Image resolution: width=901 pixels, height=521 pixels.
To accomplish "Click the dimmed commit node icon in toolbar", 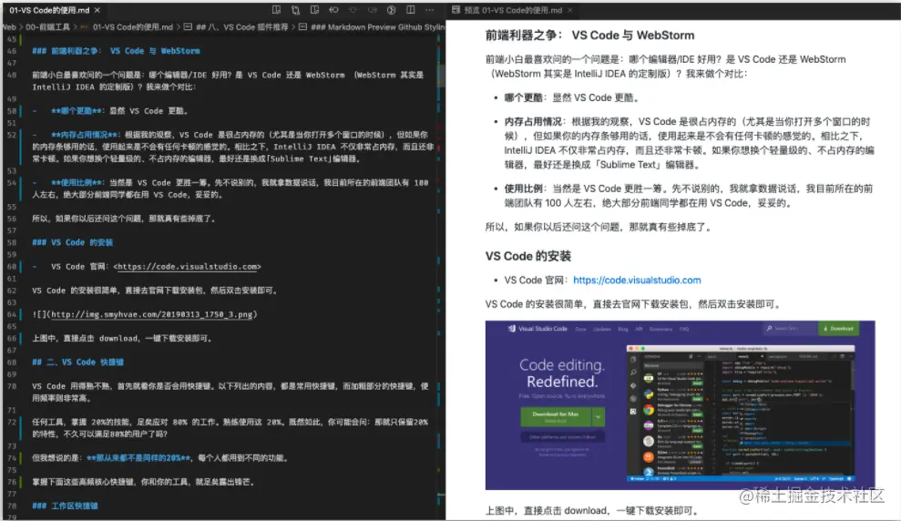I will pos(353,10).
